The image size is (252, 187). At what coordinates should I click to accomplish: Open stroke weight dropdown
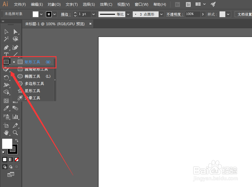(x=93, y=14)
